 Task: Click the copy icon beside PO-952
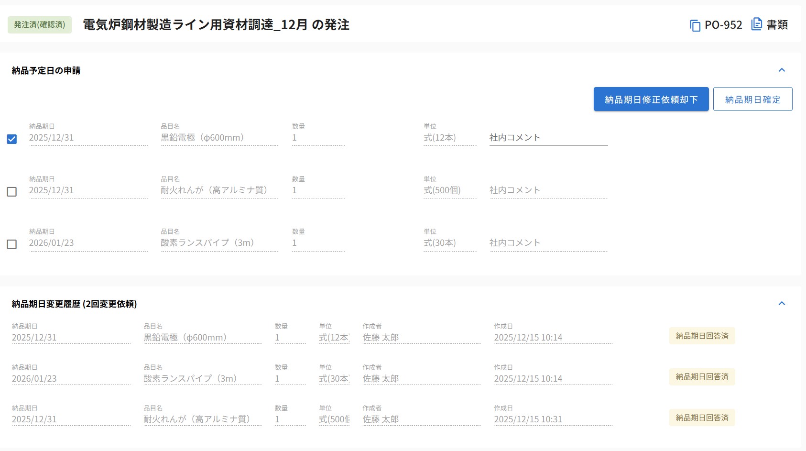tap(695, 25)
